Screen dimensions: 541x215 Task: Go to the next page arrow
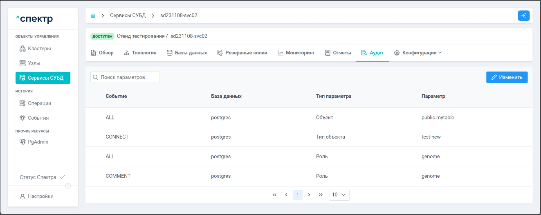[x=309, y=195]
